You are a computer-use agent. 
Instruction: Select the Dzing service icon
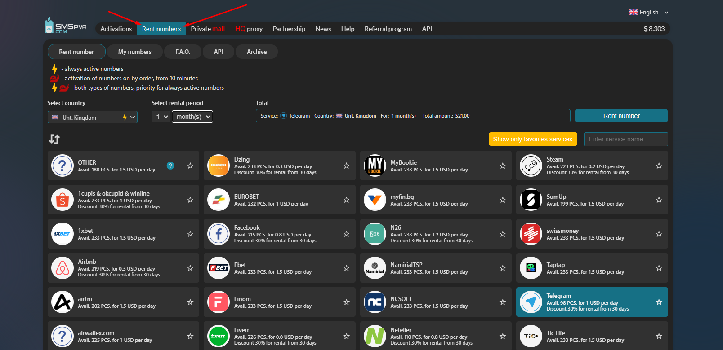pos(219,166)
